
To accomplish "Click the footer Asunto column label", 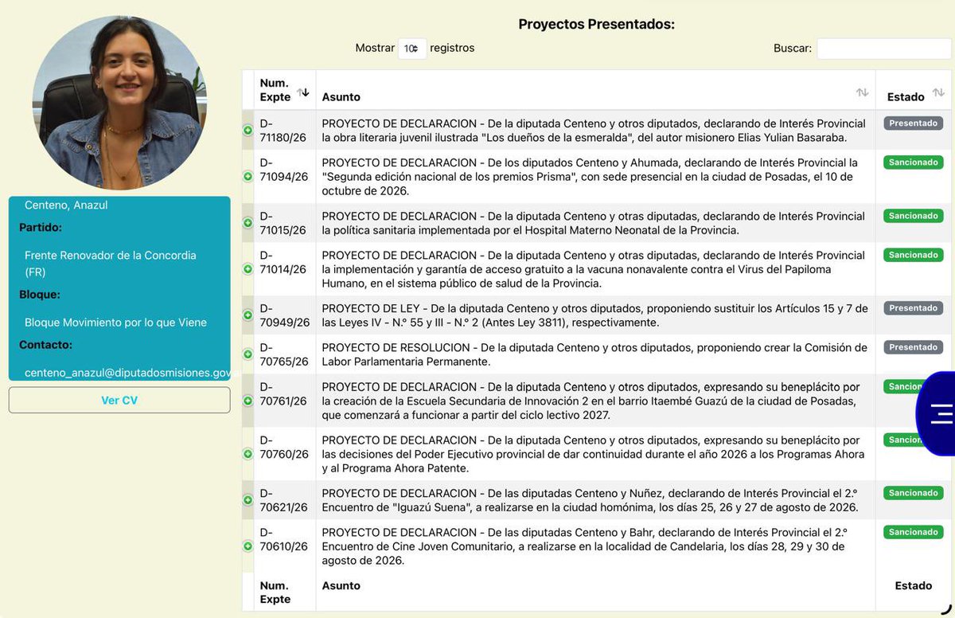I will (x=341, y=585).
